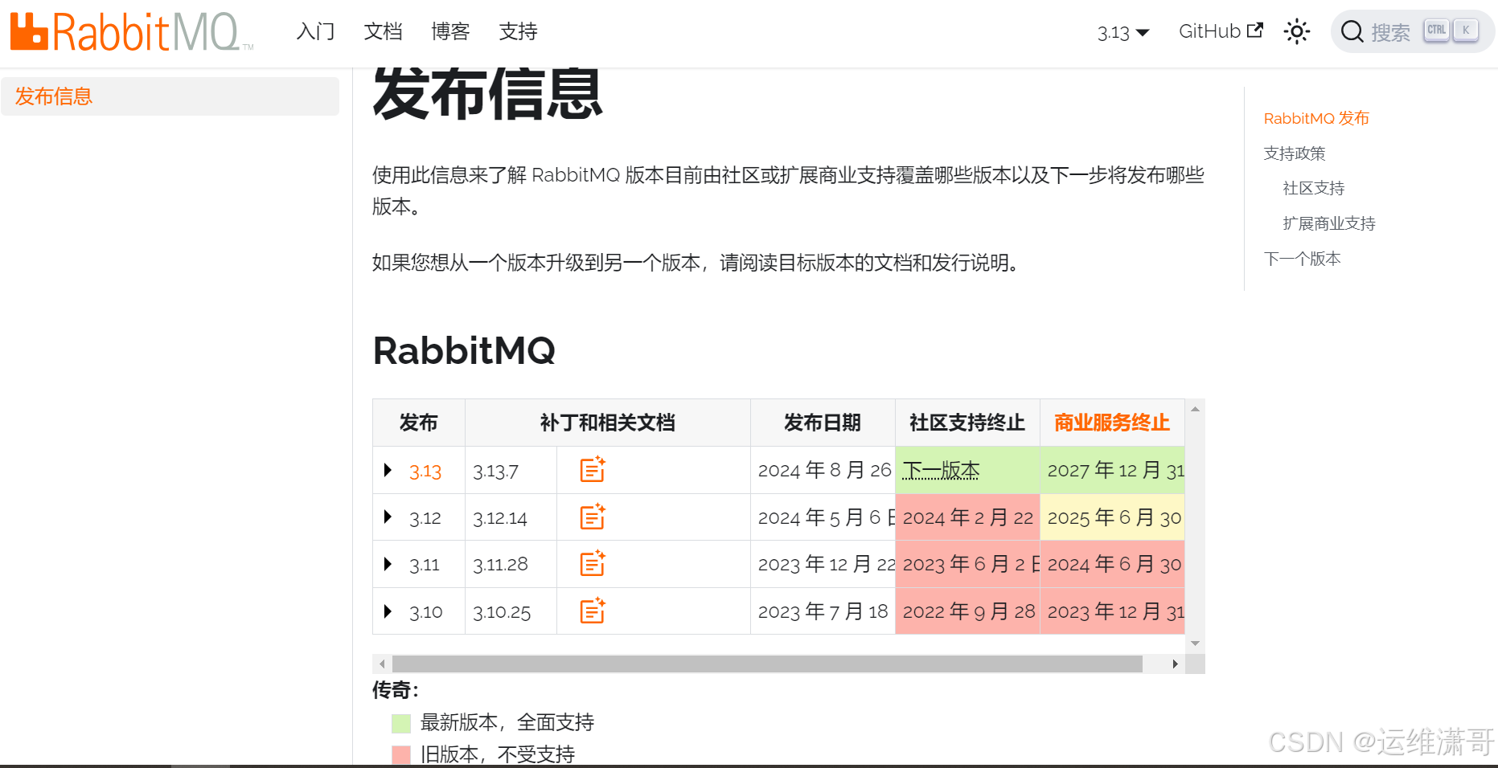This screenshot has height=768, width=1498.
Task: Click the 2024 年 8 月 26 date cell
Action: tap(823, 470)
